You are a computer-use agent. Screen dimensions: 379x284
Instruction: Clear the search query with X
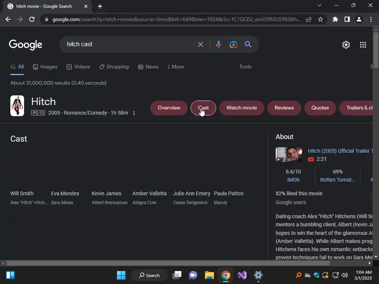coord(200,44)
